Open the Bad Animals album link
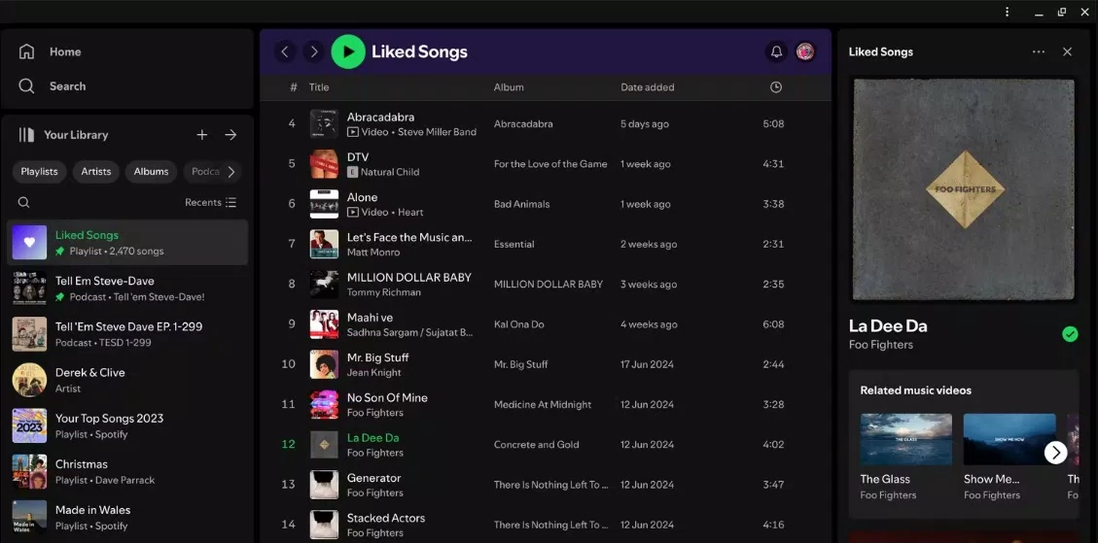Screen dimensions: 1098x543 [521, 204]
